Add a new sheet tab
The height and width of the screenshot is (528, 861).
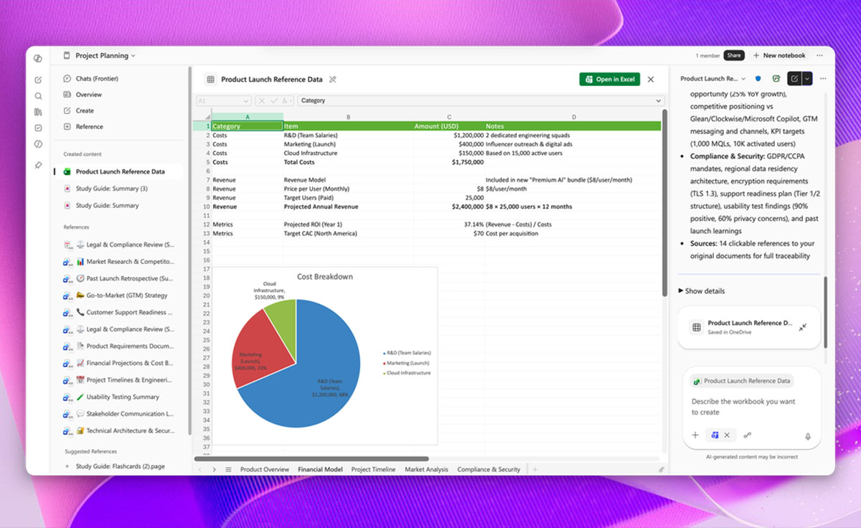coord(535,469)
